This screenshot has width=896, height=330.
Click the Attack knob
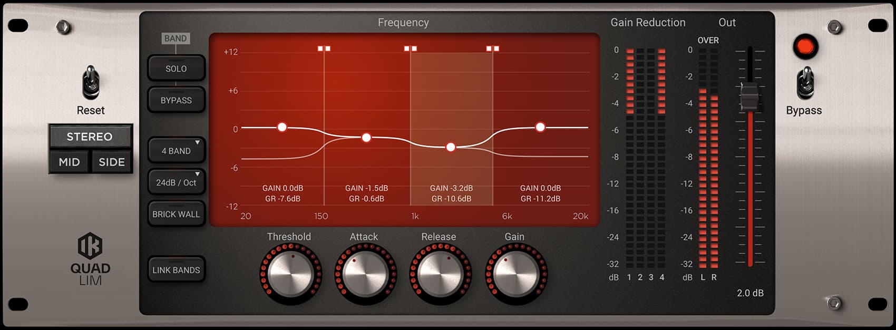click(365, 274)
